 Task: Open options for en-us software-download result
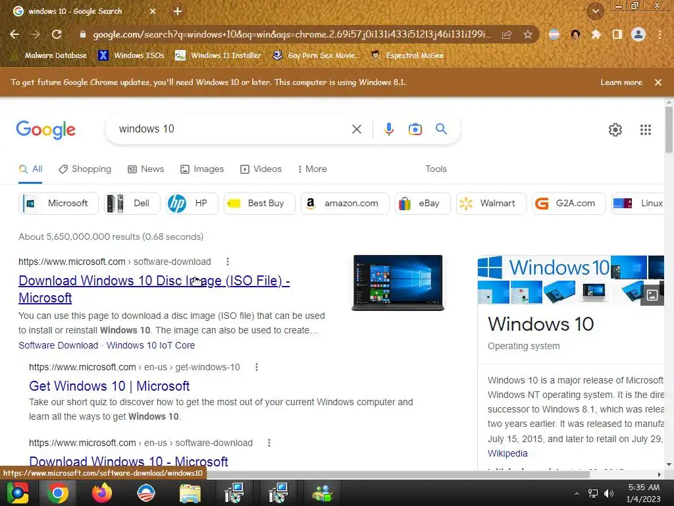[x=269, y=443]
